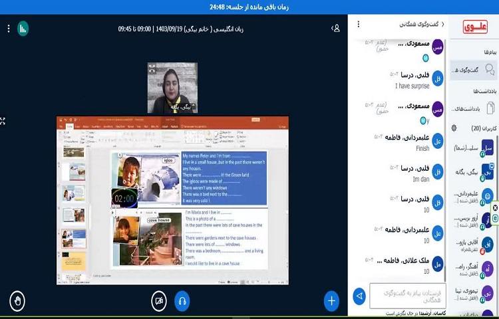499x319 pixels.
Task: Click the پیام‌ها messages heading
Action: click(490, 52)
